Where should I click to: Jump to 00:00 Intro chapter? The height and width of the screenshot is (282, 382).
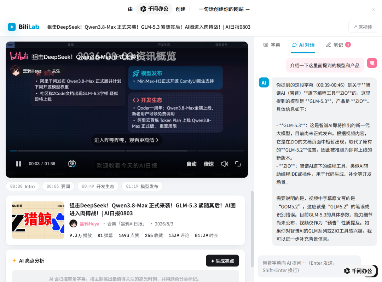22,186
